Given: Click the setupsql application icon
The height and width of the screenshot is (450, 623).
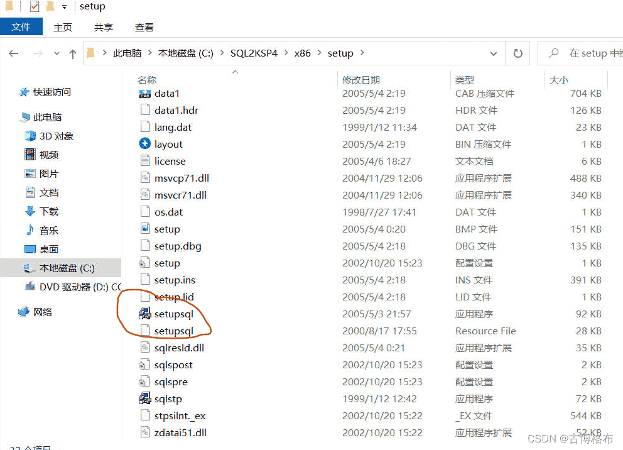Looking at the screenshot, I should click(145, 314).
